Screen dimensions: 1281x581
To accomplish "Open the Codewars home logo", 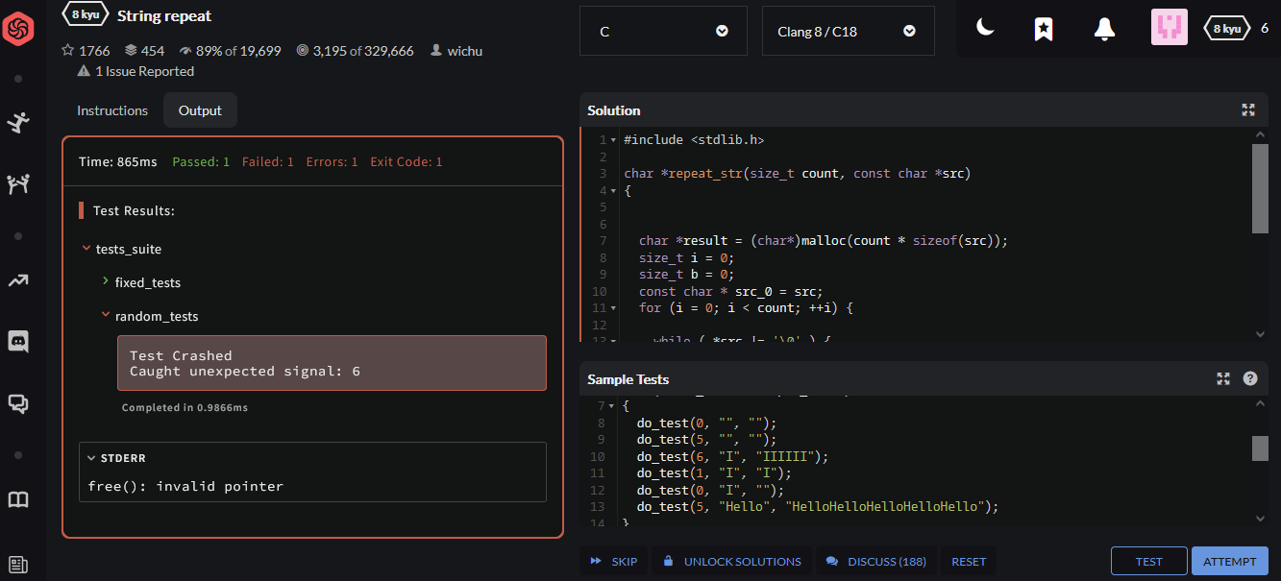I will click(18, 32).
